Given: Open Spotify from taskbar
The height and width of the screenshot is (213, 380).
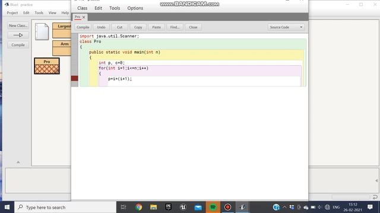Looking at the screenshot, I should pos(213,207).
